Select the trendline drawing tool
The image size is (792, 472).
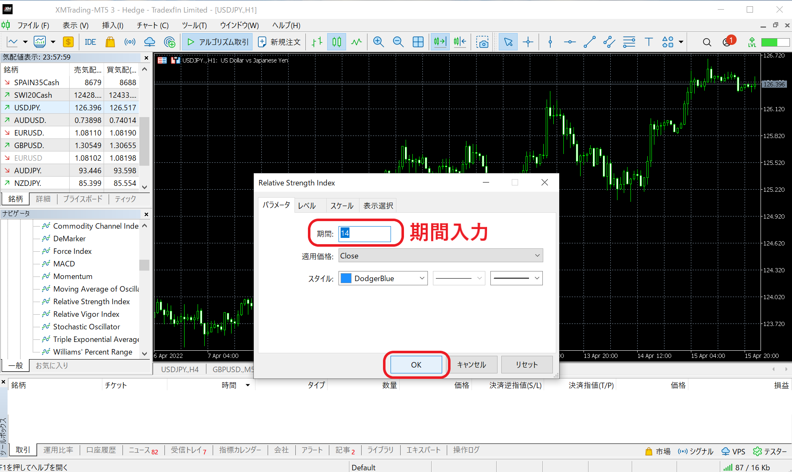[x=589, y=42]
